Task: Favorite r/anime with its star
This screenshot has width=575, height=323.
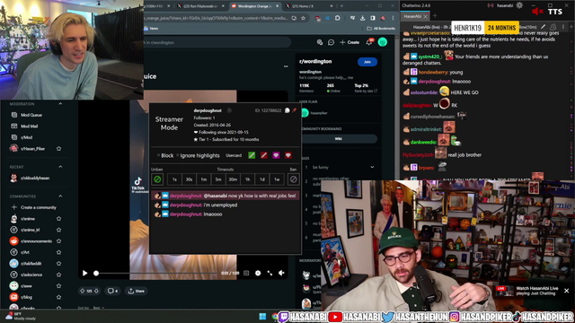Action: coord(58,219)
